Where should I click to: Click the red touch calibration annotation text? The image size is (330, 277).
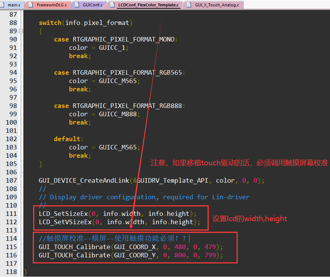(237, 164)
